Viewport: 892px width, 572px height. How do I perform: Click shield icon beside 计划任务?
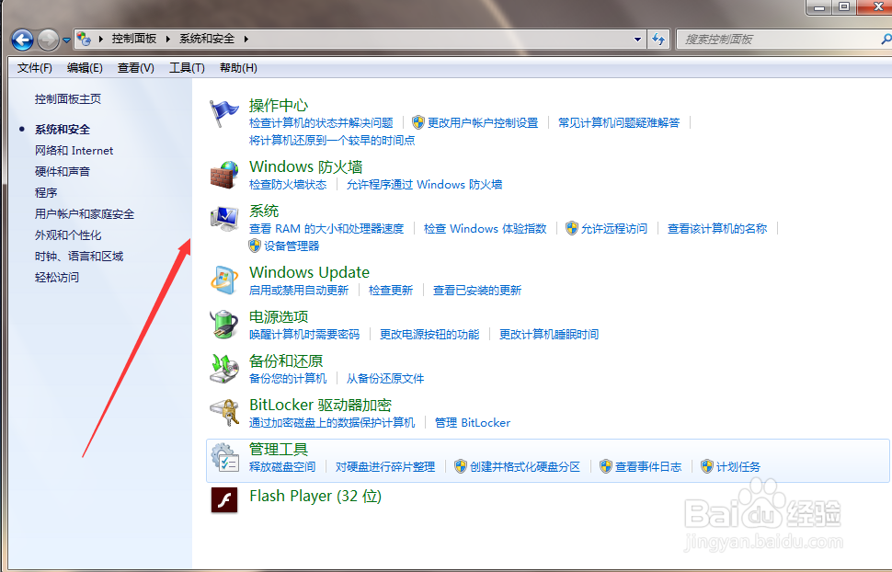[x=706, y=467]
